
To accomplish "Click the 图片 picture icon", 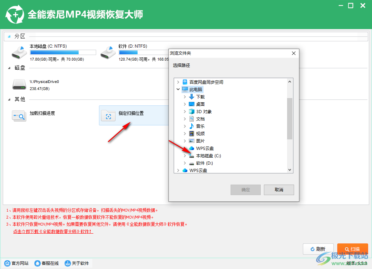I will [x=192, y=141].
